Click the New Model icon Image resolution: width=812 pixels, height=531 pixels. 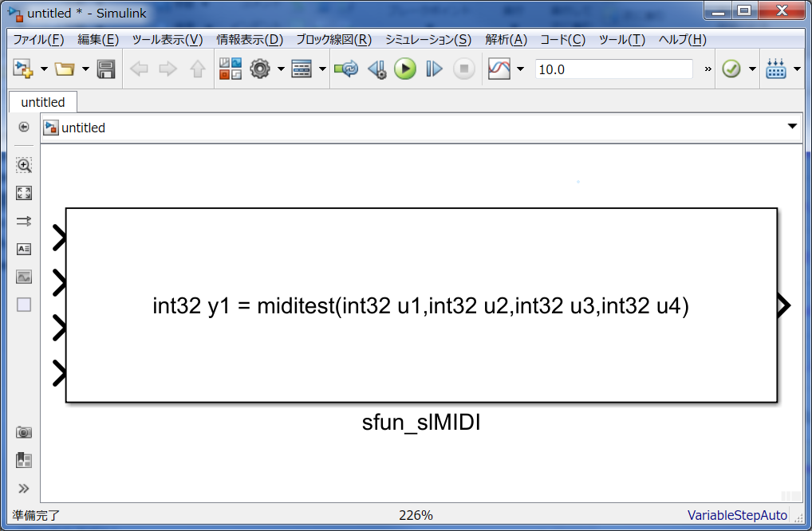[x=23, y=69]
